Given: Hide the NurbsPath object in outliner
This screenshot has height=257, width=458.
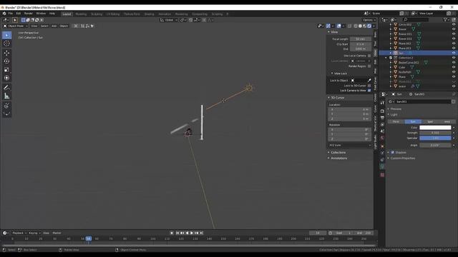Looking at the screenshot, I should coord(454,72).
